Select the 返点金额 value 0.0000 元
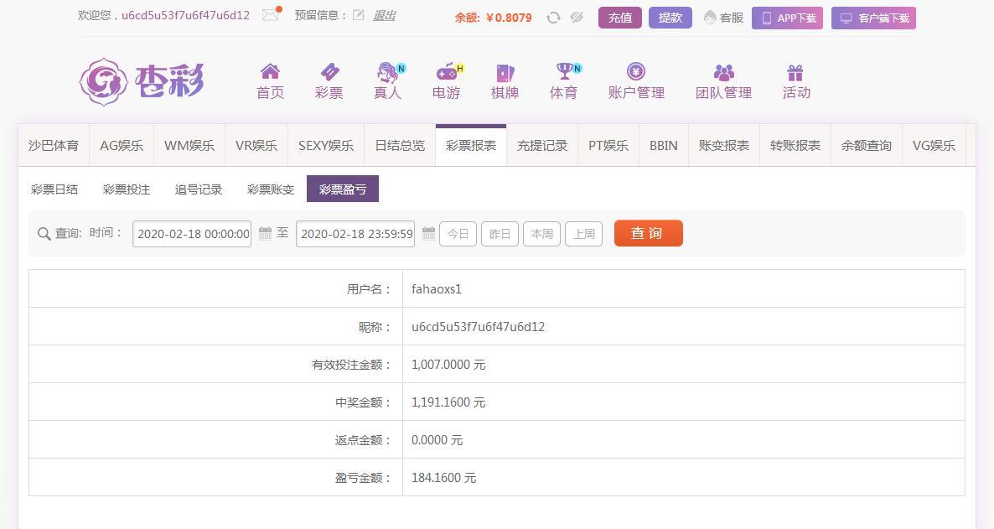 click(437, 440)
